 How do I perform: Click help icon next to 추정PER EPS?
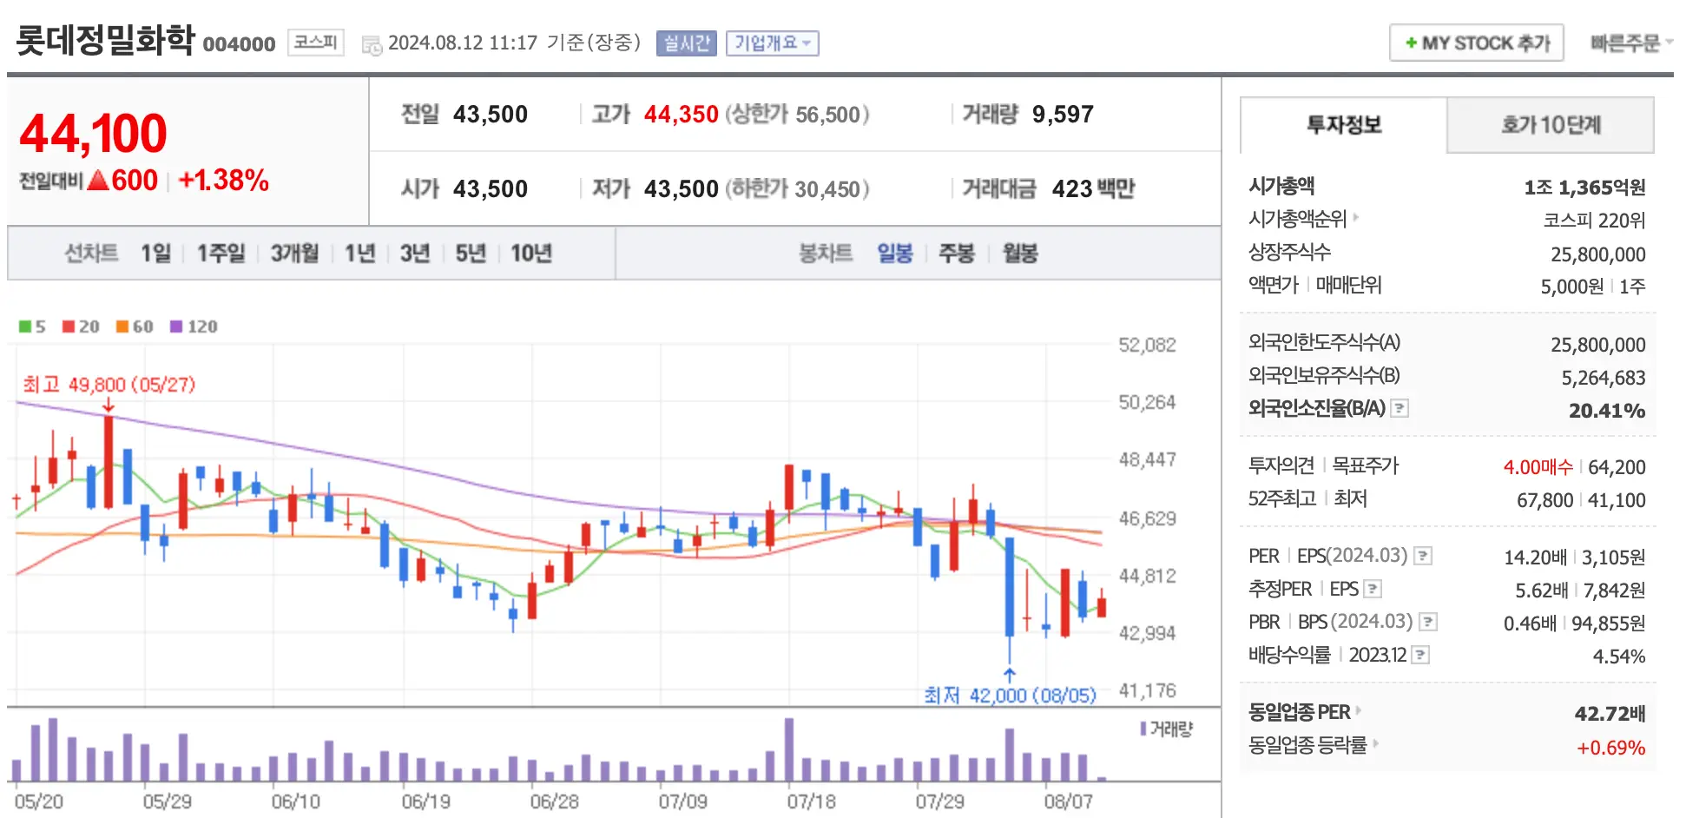click(x=1373, y=589)
